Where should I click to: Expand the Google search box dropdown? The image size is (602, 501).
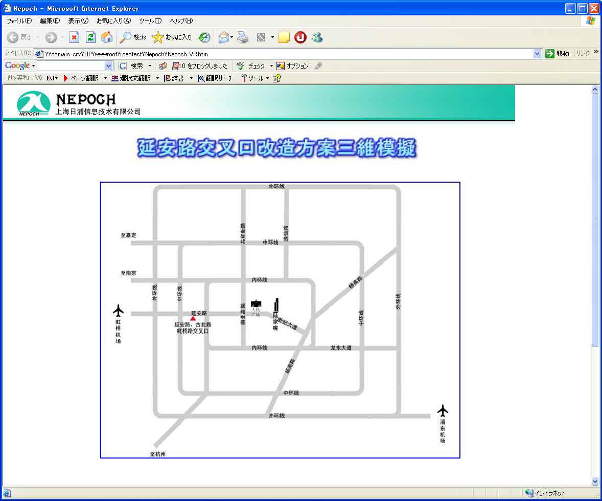click(108, 66)
